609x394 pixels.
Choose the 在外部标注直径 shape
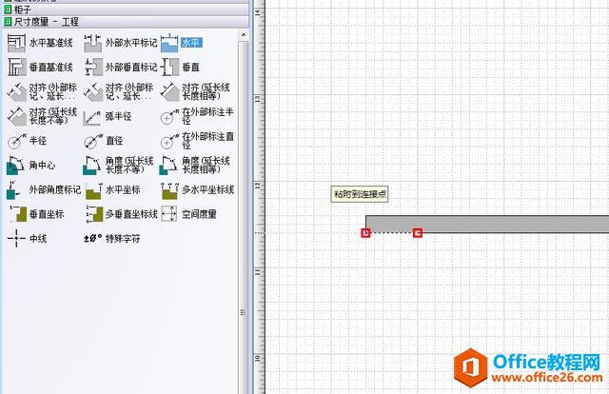(197, 141)
